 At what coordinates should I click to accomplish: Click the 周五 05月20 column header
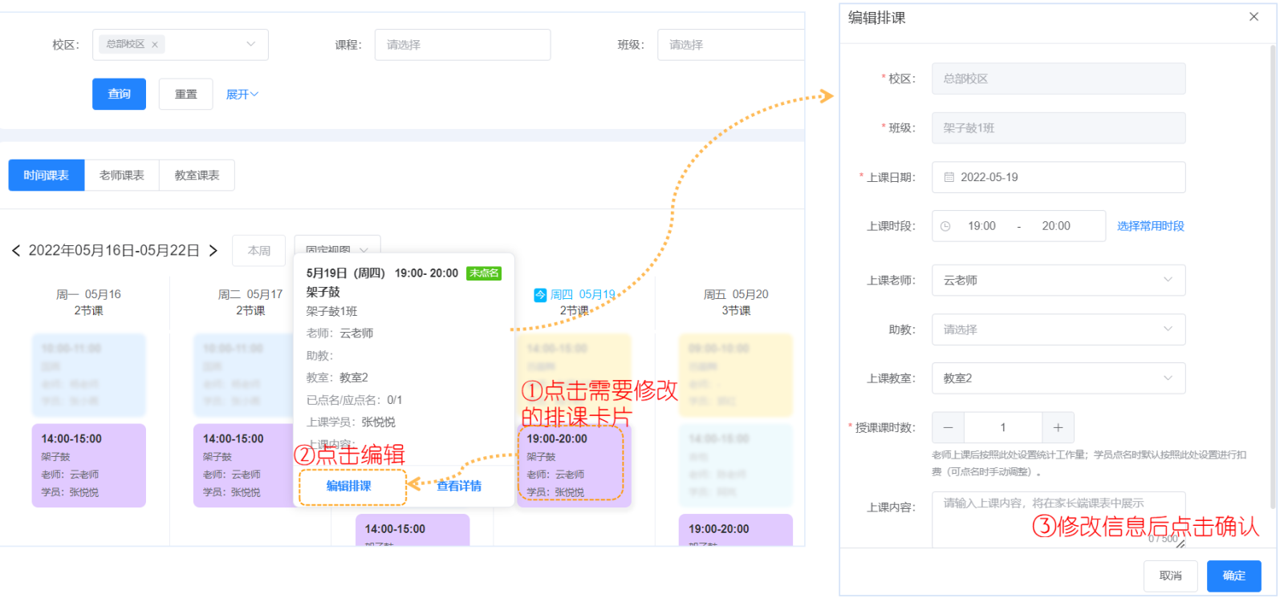tap(736, 302)
